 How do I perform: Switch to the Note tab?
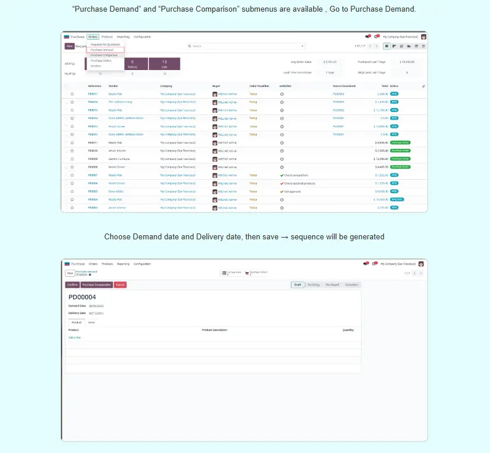[92, 322]
